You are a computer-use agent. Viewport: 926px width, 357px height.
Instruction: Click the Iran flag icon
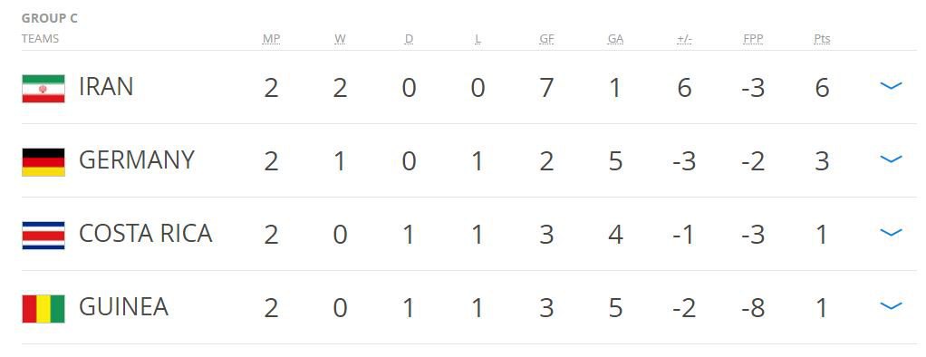point(43,89)
